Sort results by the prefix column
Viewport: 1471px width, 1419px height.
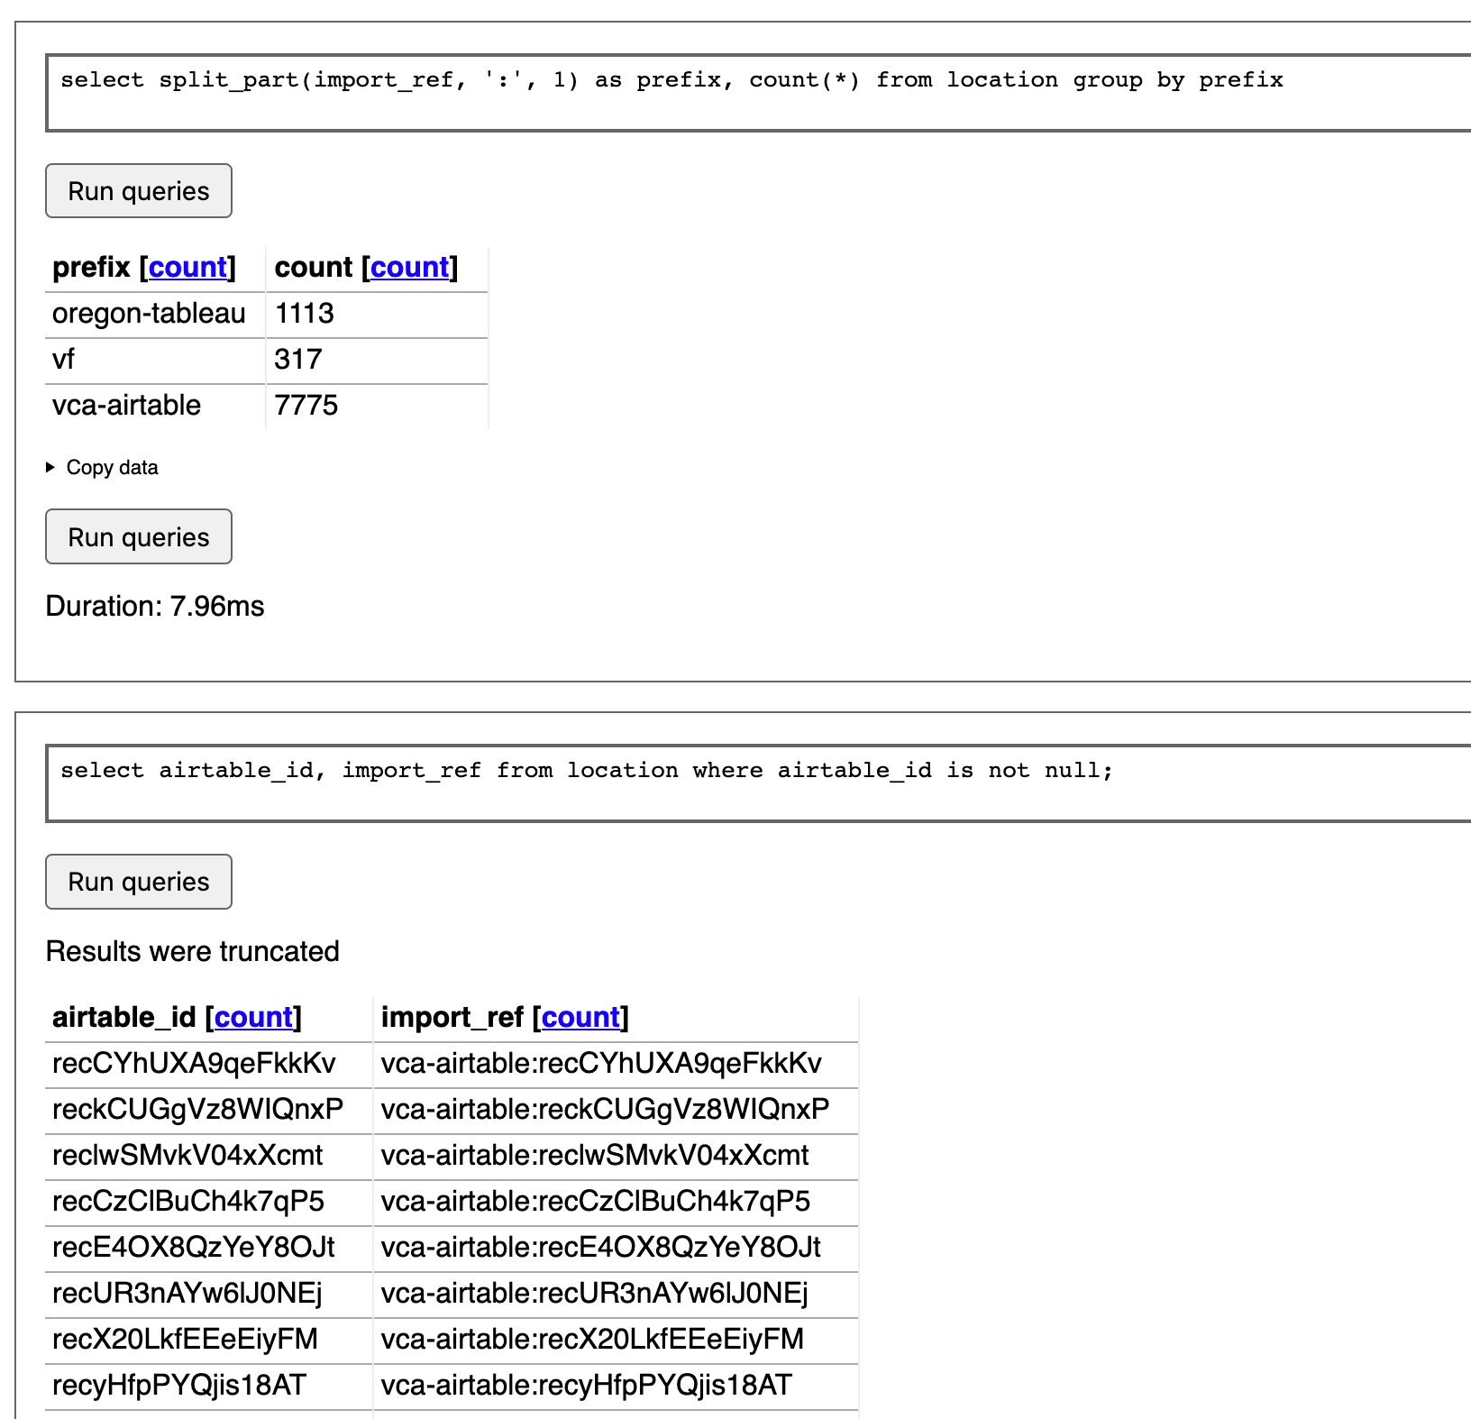pos(187,267)
